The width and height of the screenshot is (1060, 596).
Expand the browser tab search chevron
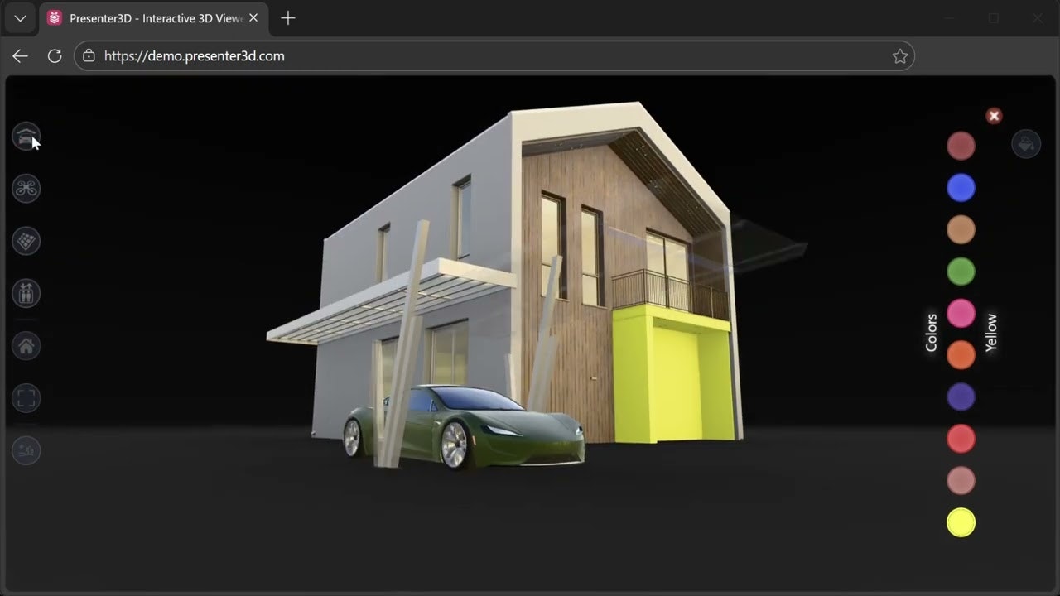[20, 18]
